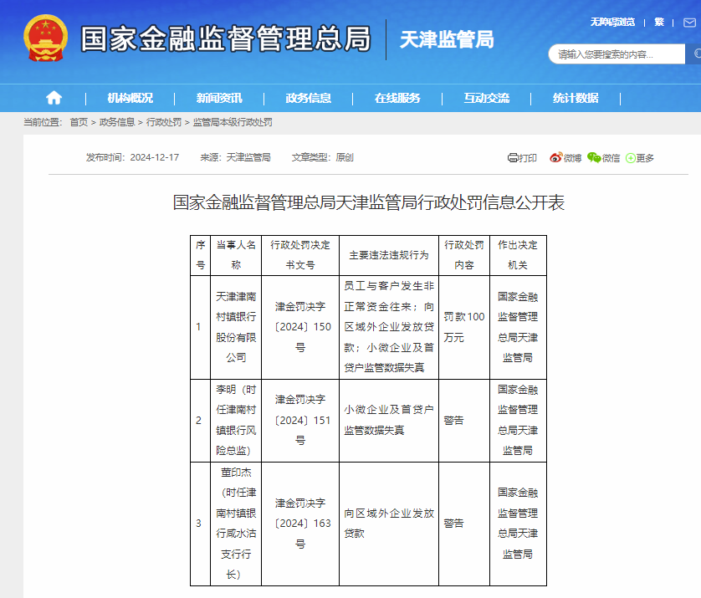Expand the 政务信息 navigation menu

308,98
